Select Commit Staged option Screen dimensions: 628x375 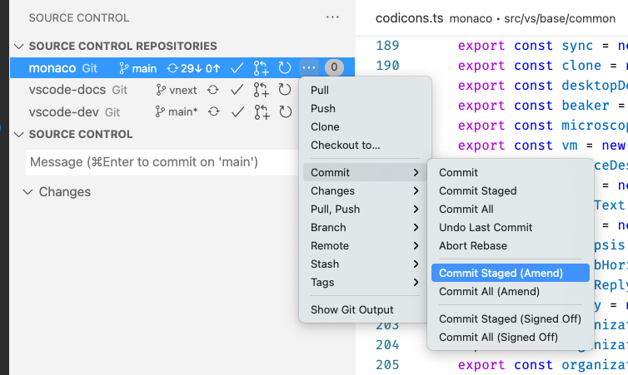pyautogui.click(x=511, y=190)
